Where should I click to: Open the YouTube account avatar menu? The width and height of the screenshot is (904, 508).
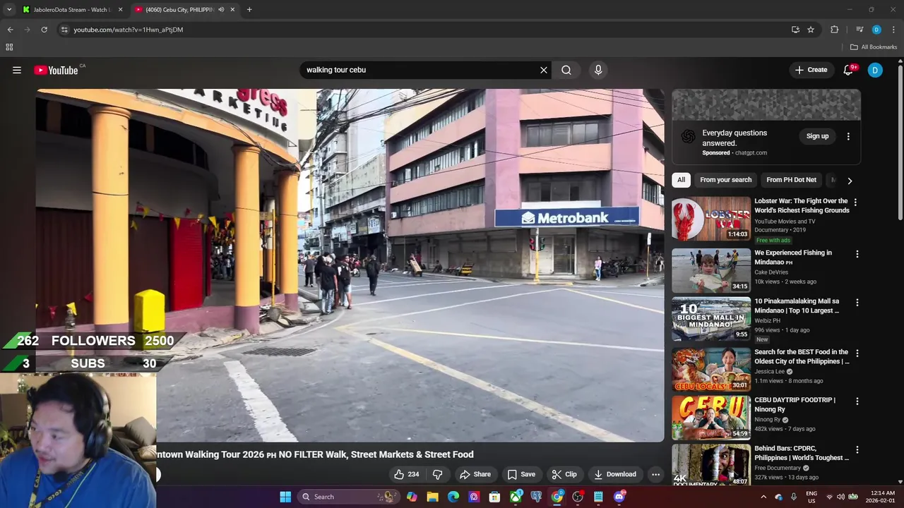pyautogui.click(x=875, y=70)
